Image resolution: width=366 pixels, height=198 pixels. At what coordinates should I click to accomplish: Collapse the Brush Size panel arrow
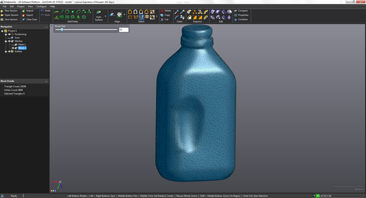pyautogui.click(x=52, y=26)
